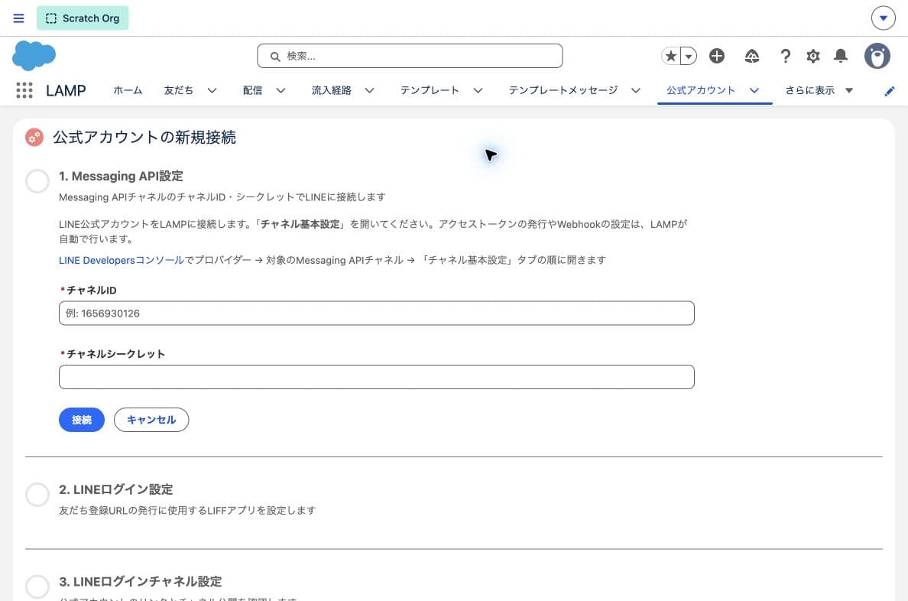Open the notifications bell
Image resolution: width=908 pixels, height=601 pixels.
841,57
